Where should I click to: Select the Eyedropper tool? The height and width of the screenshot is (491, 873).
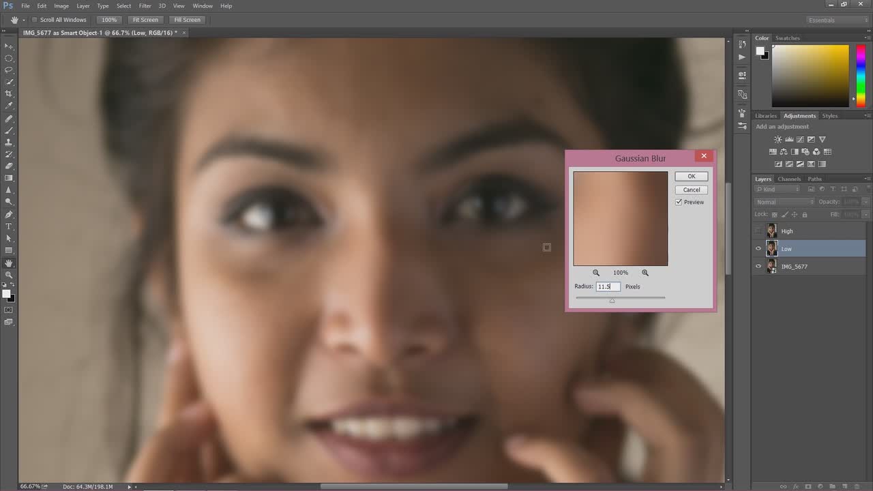tap(9, 106)
